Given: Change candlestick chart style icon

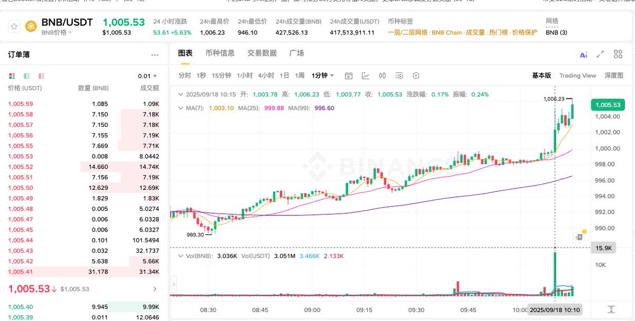Looking at the screenshot, I should tap(383, 76).
